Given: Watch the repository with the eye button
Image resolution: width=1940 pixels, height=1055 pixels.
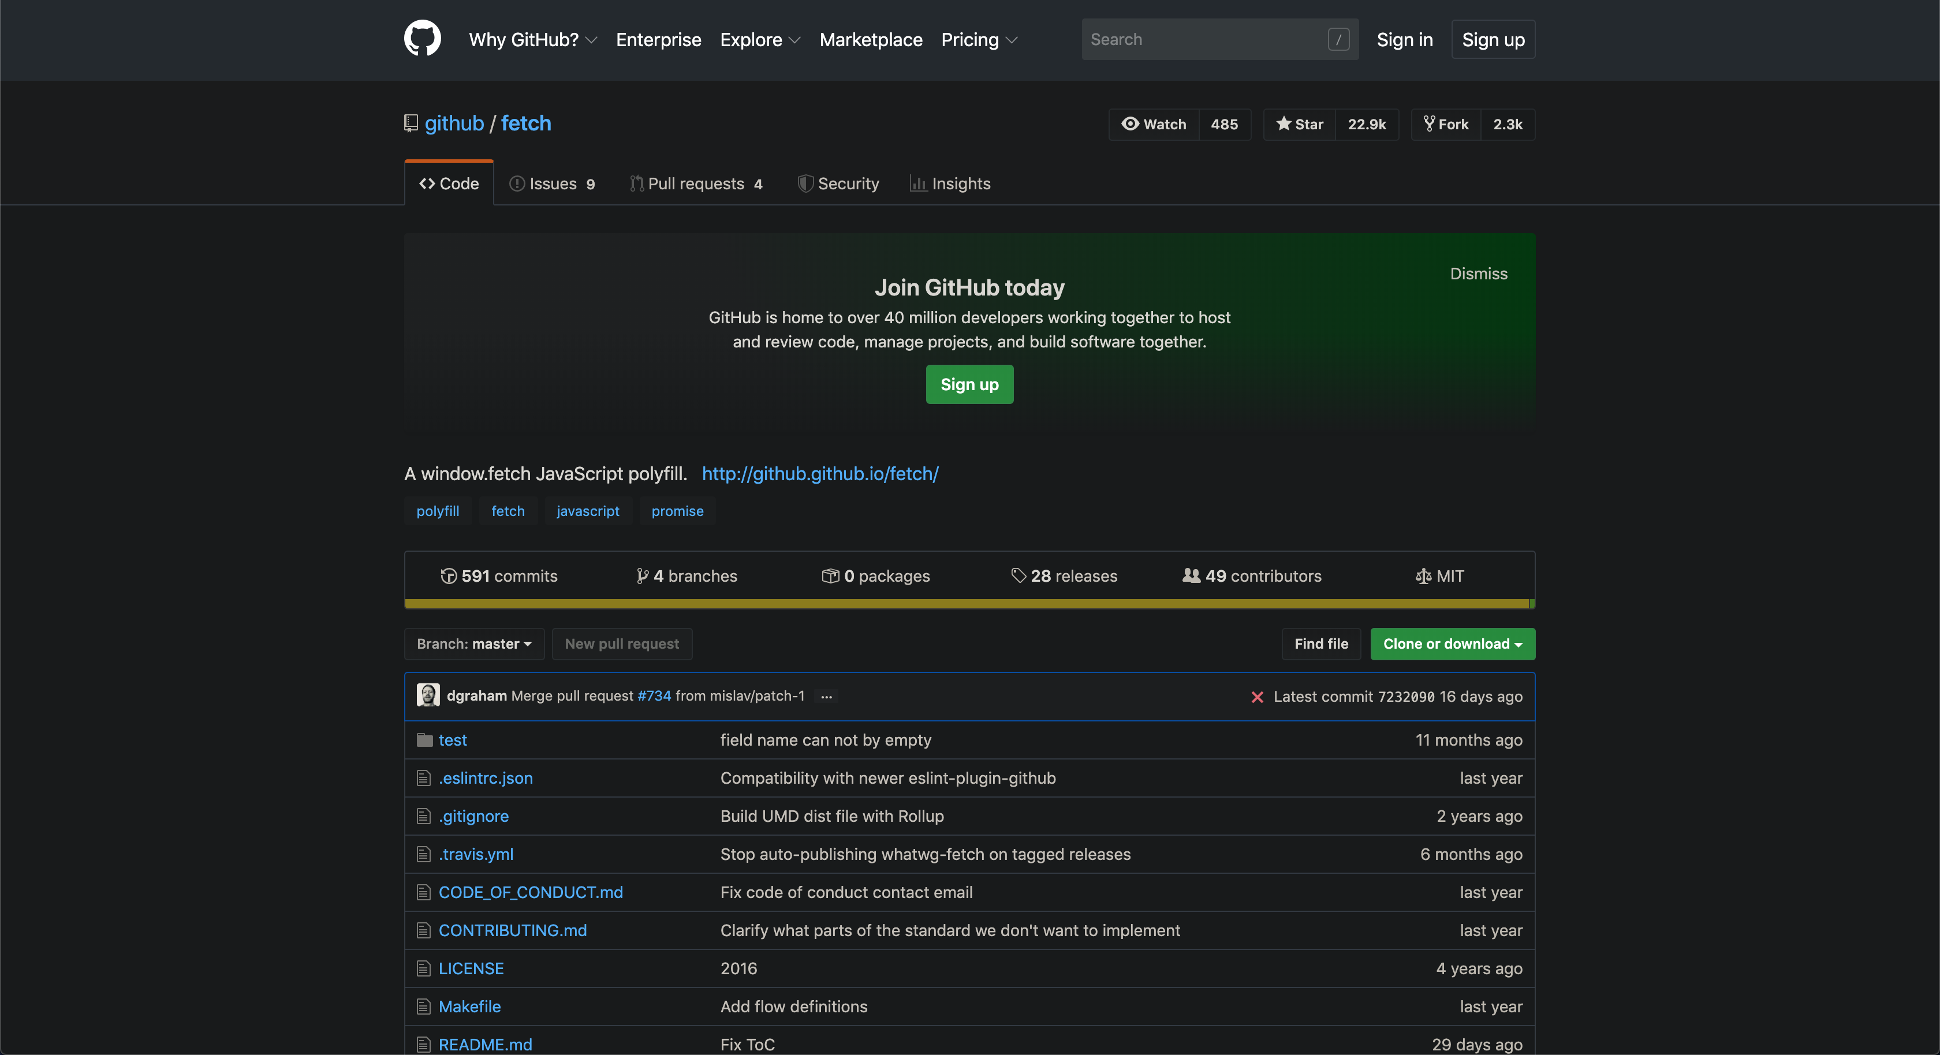Looking at the screenshot, I should coord(1154,124).
